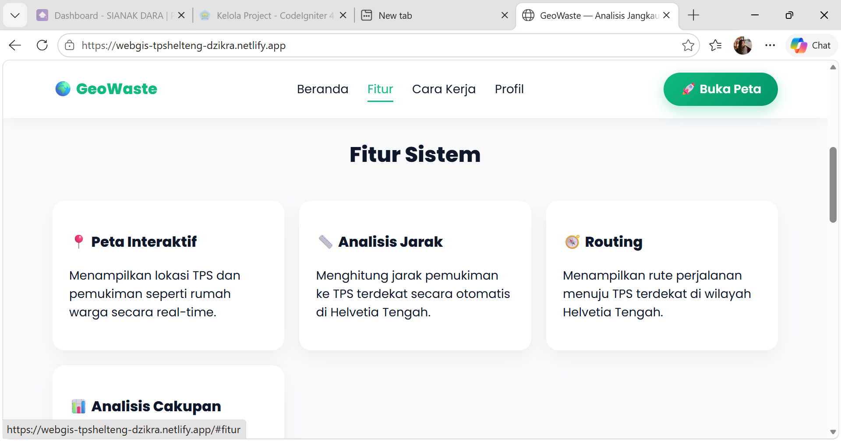
Task: Click the Analisis Jarak card heading
Action: pyautogui.click(x=391, y=241)
